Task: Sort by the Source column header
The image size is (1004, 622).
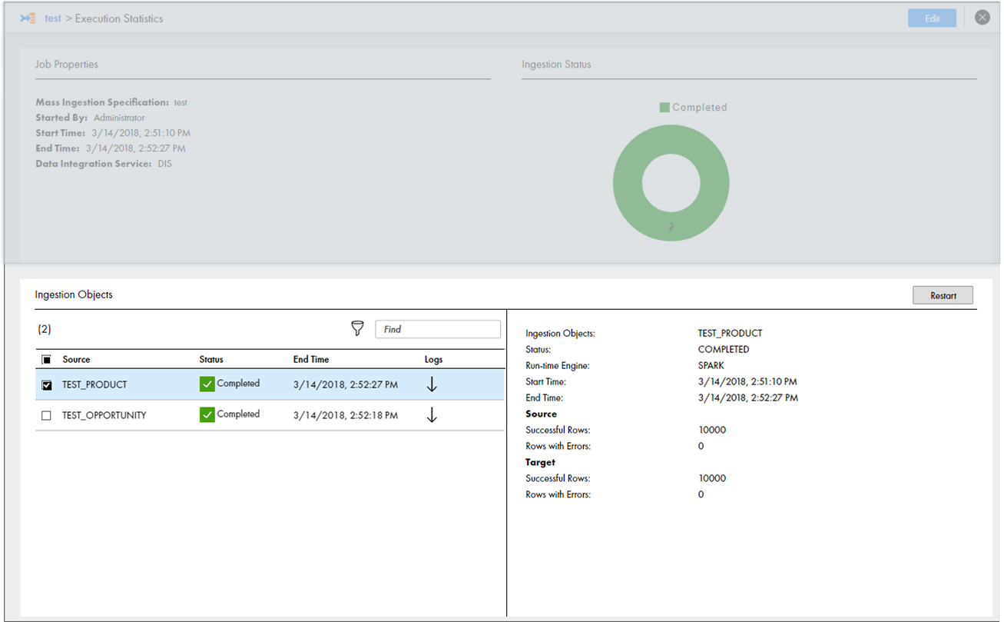Action: [x=76, y=360]
